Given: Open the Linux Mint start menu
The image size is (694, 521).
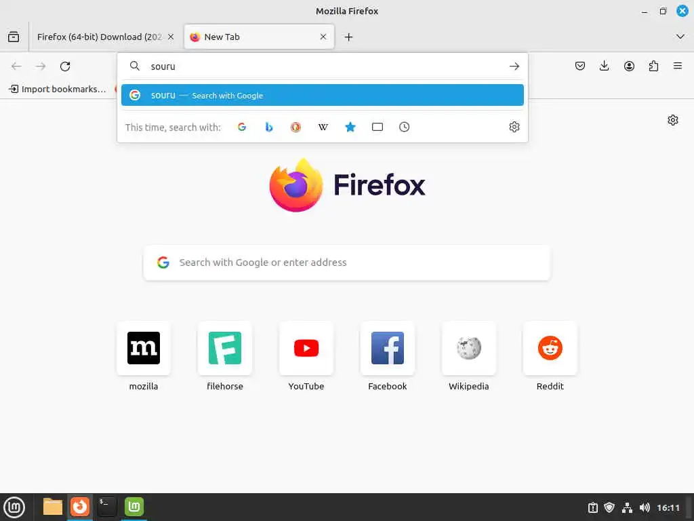Looking at the screenshot, I should click(x=14, y=507).
